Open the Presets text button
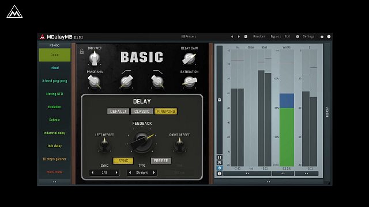 tap(191, 36)
